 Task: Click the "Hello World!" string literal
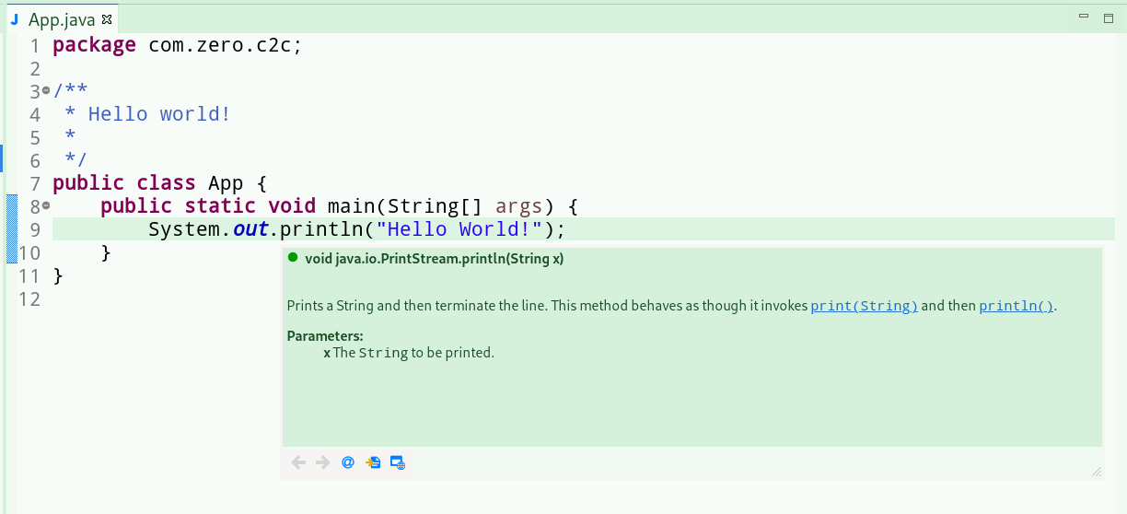tap(459, 229)
